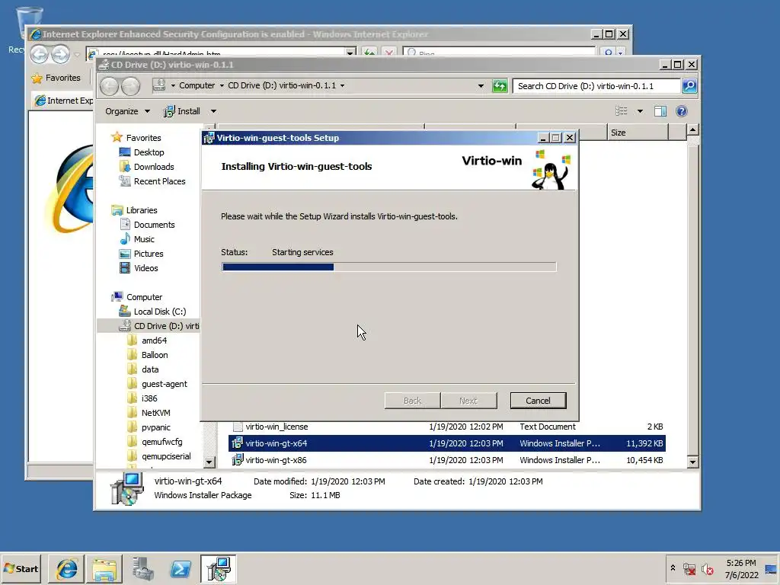Open Documents library

coord(154,225)
